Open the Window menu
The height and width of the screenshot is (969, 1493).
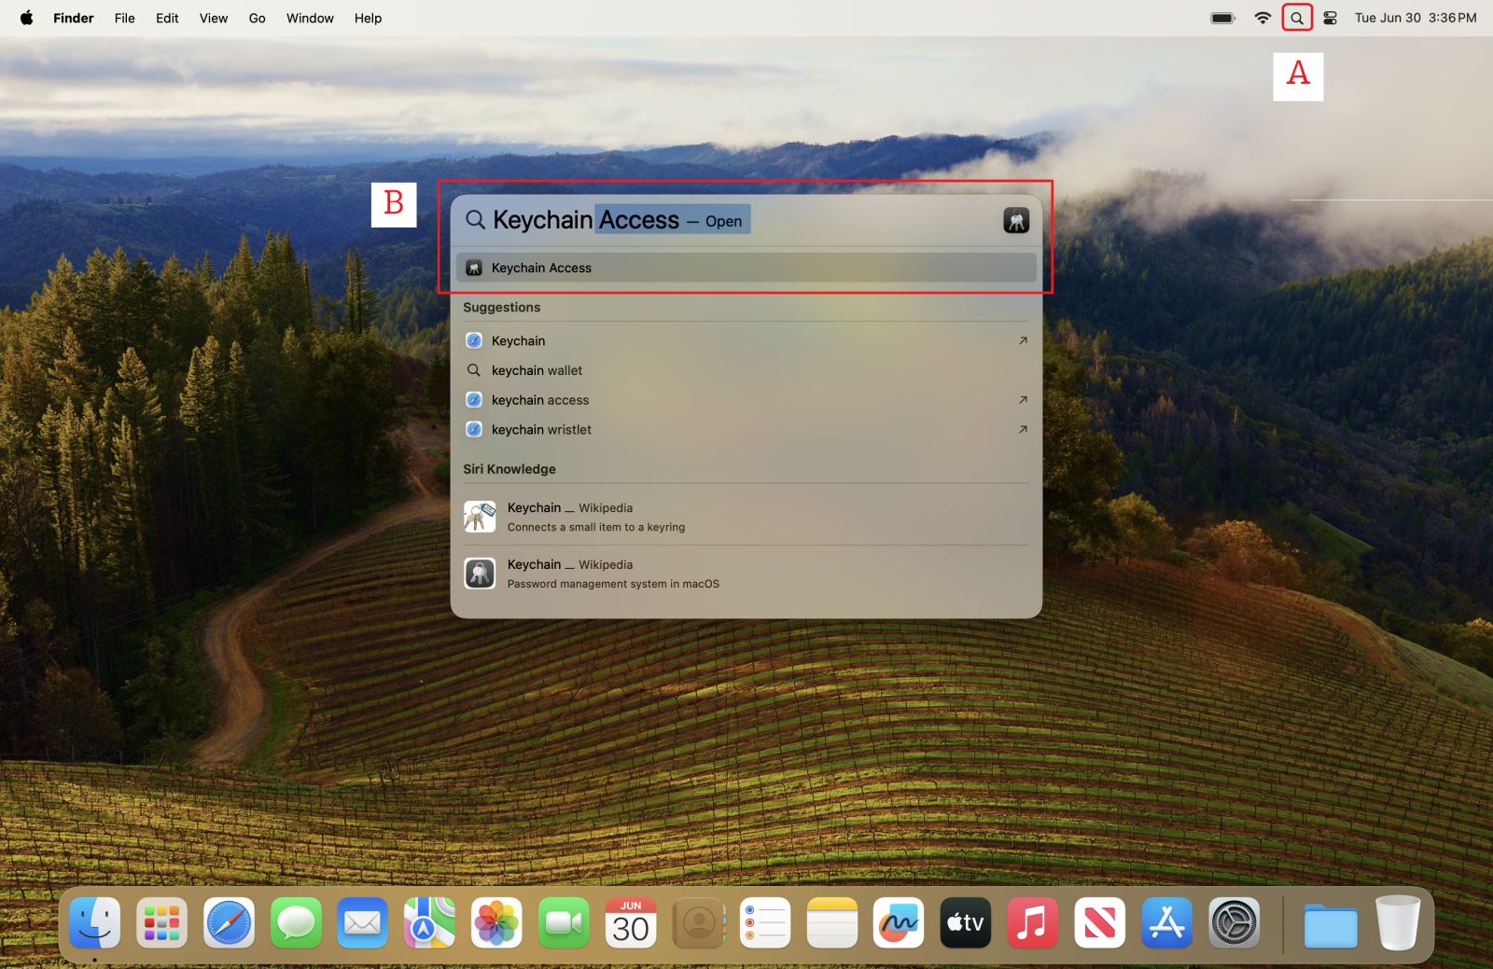[x=310, y=18]
